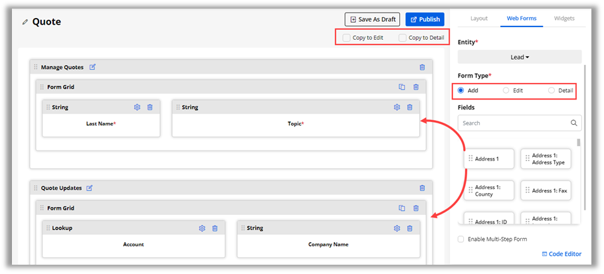
Task: Enable Multi-Step Form checkbox
Action: (461, 239)
